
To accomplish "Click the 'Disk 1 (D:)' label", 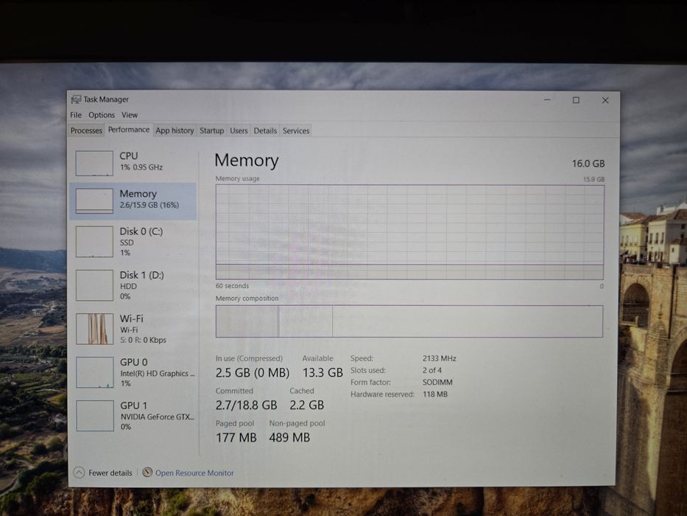I will [x=142, y=275].
